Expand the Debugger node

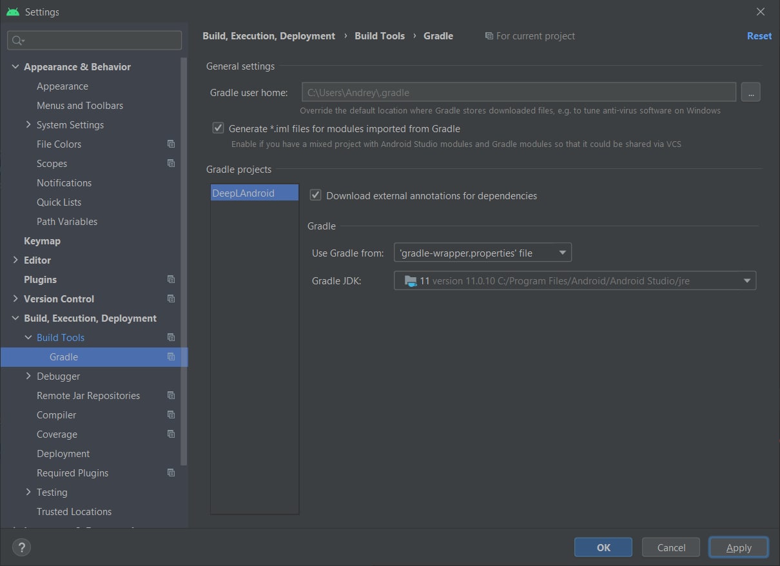[28, 376]
